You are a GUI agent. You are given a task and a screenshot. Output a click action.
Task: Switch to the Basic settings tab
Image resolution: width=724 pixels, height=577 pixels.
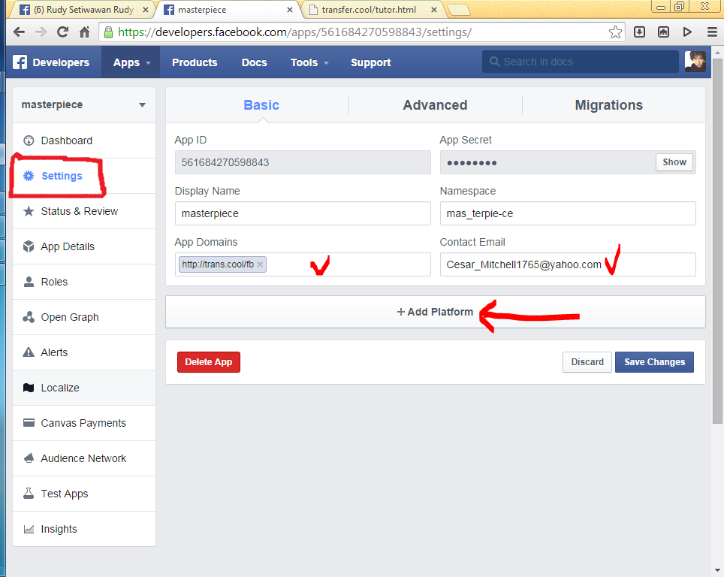pyautogui.click(x=261, y=105)
